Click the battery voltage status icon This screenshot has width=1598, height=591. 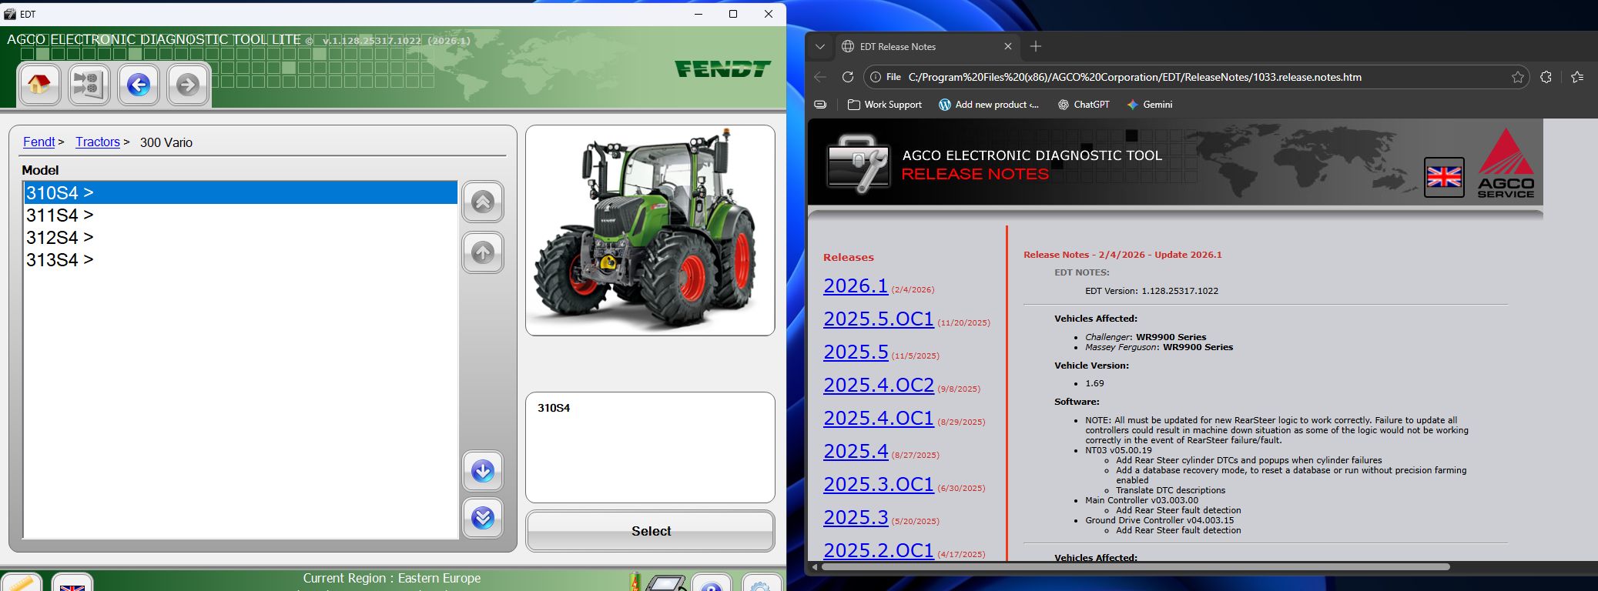[635, 582]
